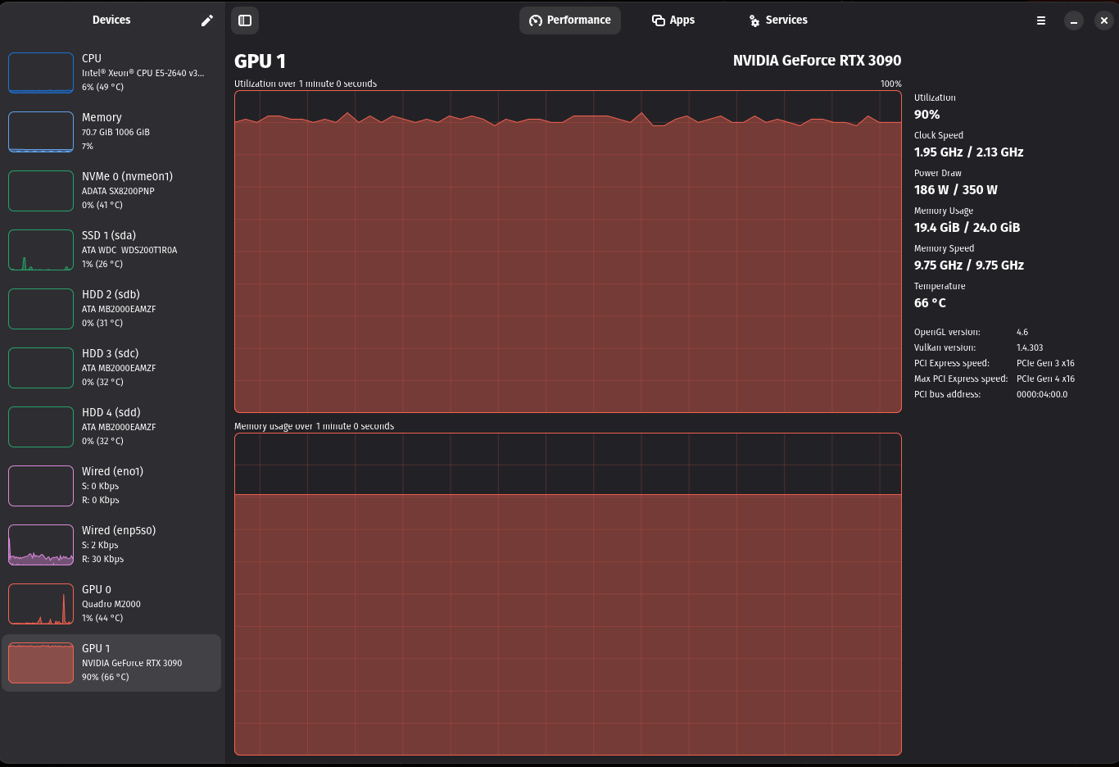Click '1.95 GHz / 2.13 GHz' clock speed
Viewport: 1119px width, 767px height.
tap(968, 152)
